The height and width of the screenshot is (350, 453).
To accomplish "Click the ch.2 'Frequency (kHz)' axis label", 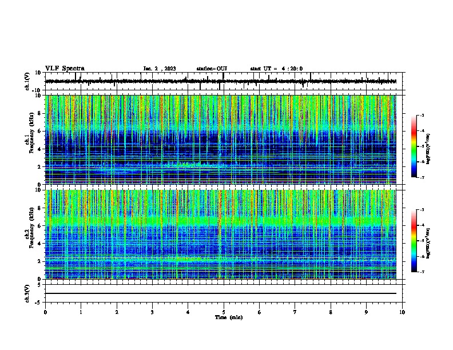I will 31,228.
